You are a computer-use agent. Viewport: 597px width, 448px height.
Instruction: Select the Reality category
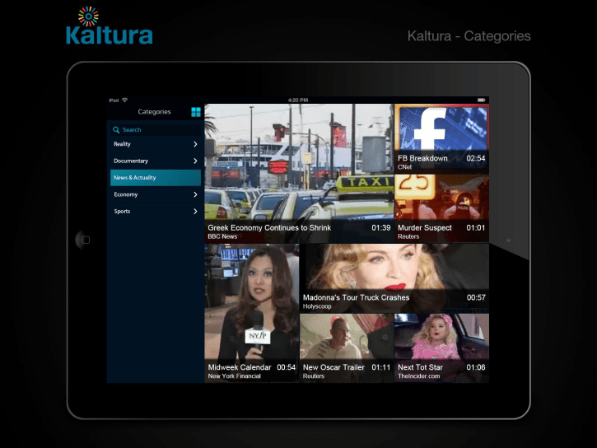(x=156, y=144)
